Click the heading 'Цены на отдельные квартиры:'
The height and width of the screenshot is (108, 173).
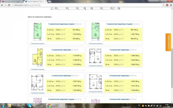tap(40, 17)
